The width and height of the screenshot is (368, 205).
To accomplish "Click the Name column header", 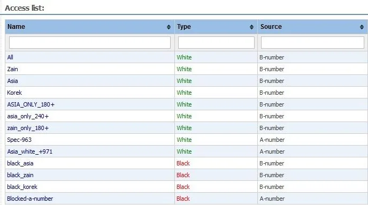I will point(90,27).
